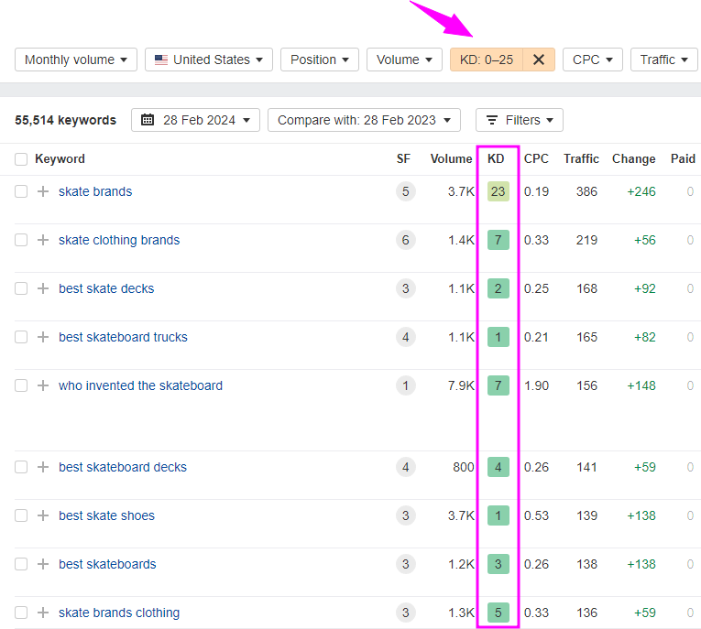
Task: Expand plus icon for best skateboard trucks
Action: [43, 337]
